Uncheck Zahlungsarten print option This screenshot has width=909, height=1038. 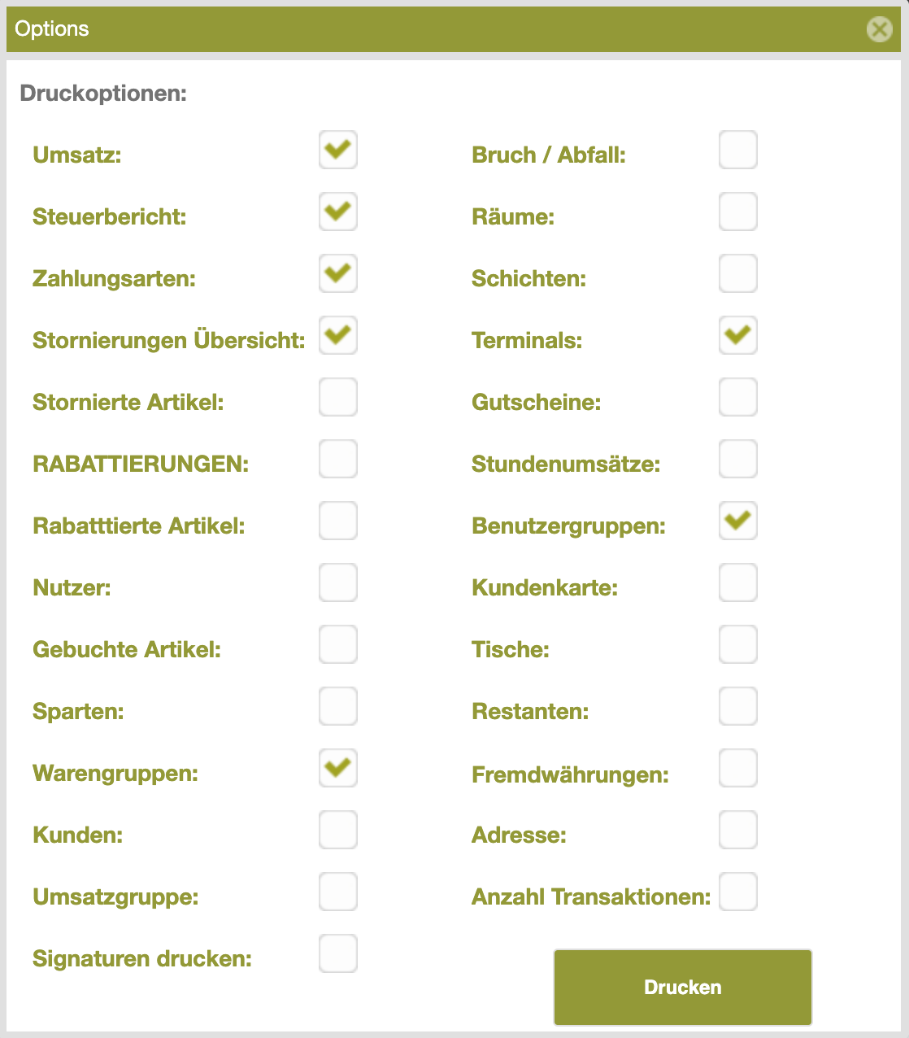[x=338, y=273]
